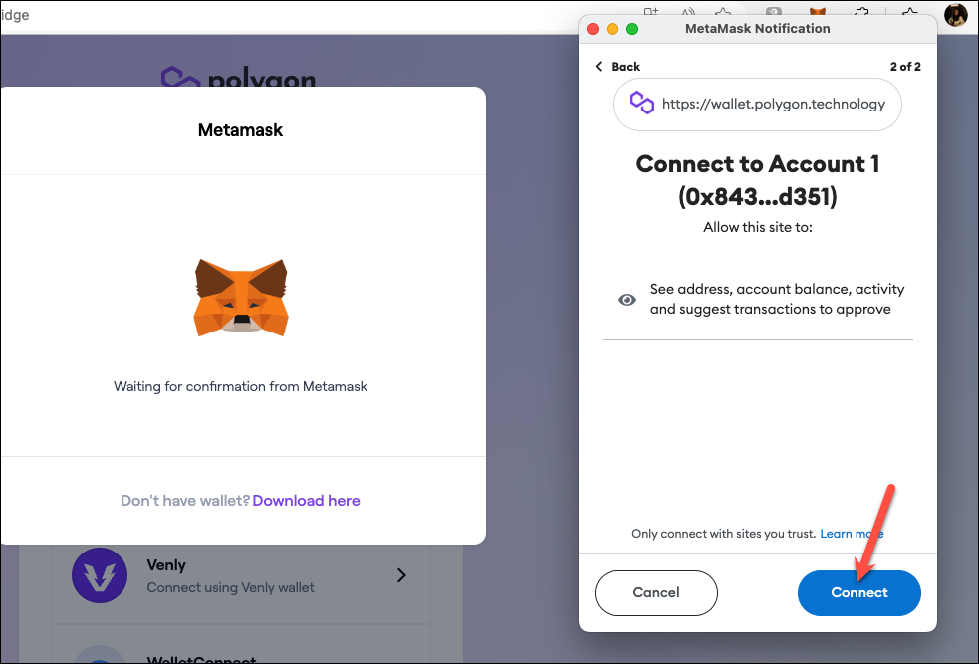Click the green zoom button in MetaMask window
Viewport: 979px width, 664px height.
[x=632, y=29]
